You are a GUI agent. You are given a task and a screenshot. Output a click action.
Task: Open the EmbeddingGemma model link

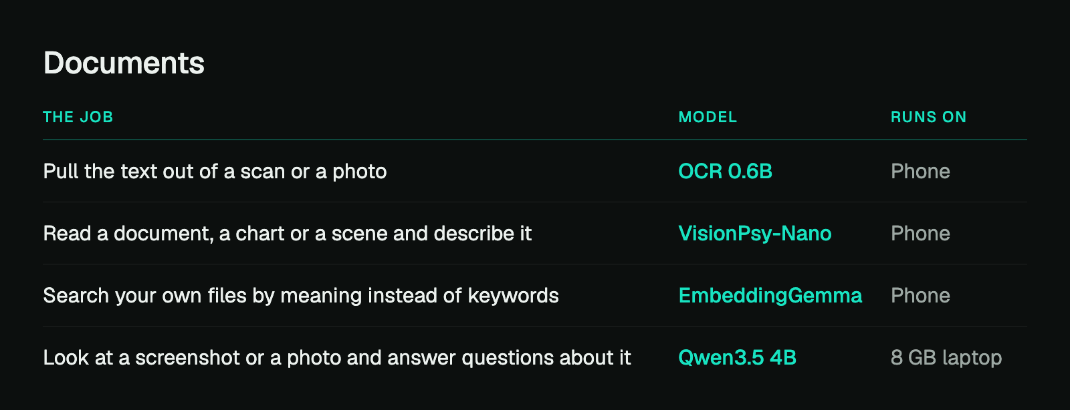point(770,295)
